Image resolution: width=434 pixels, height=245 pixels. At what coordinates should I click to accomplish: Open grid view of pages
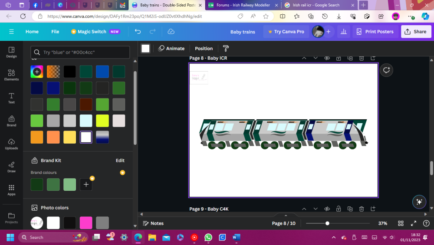[x=401, y=223]
